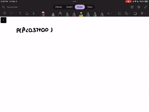Click the back chevron button

point(3,20)
